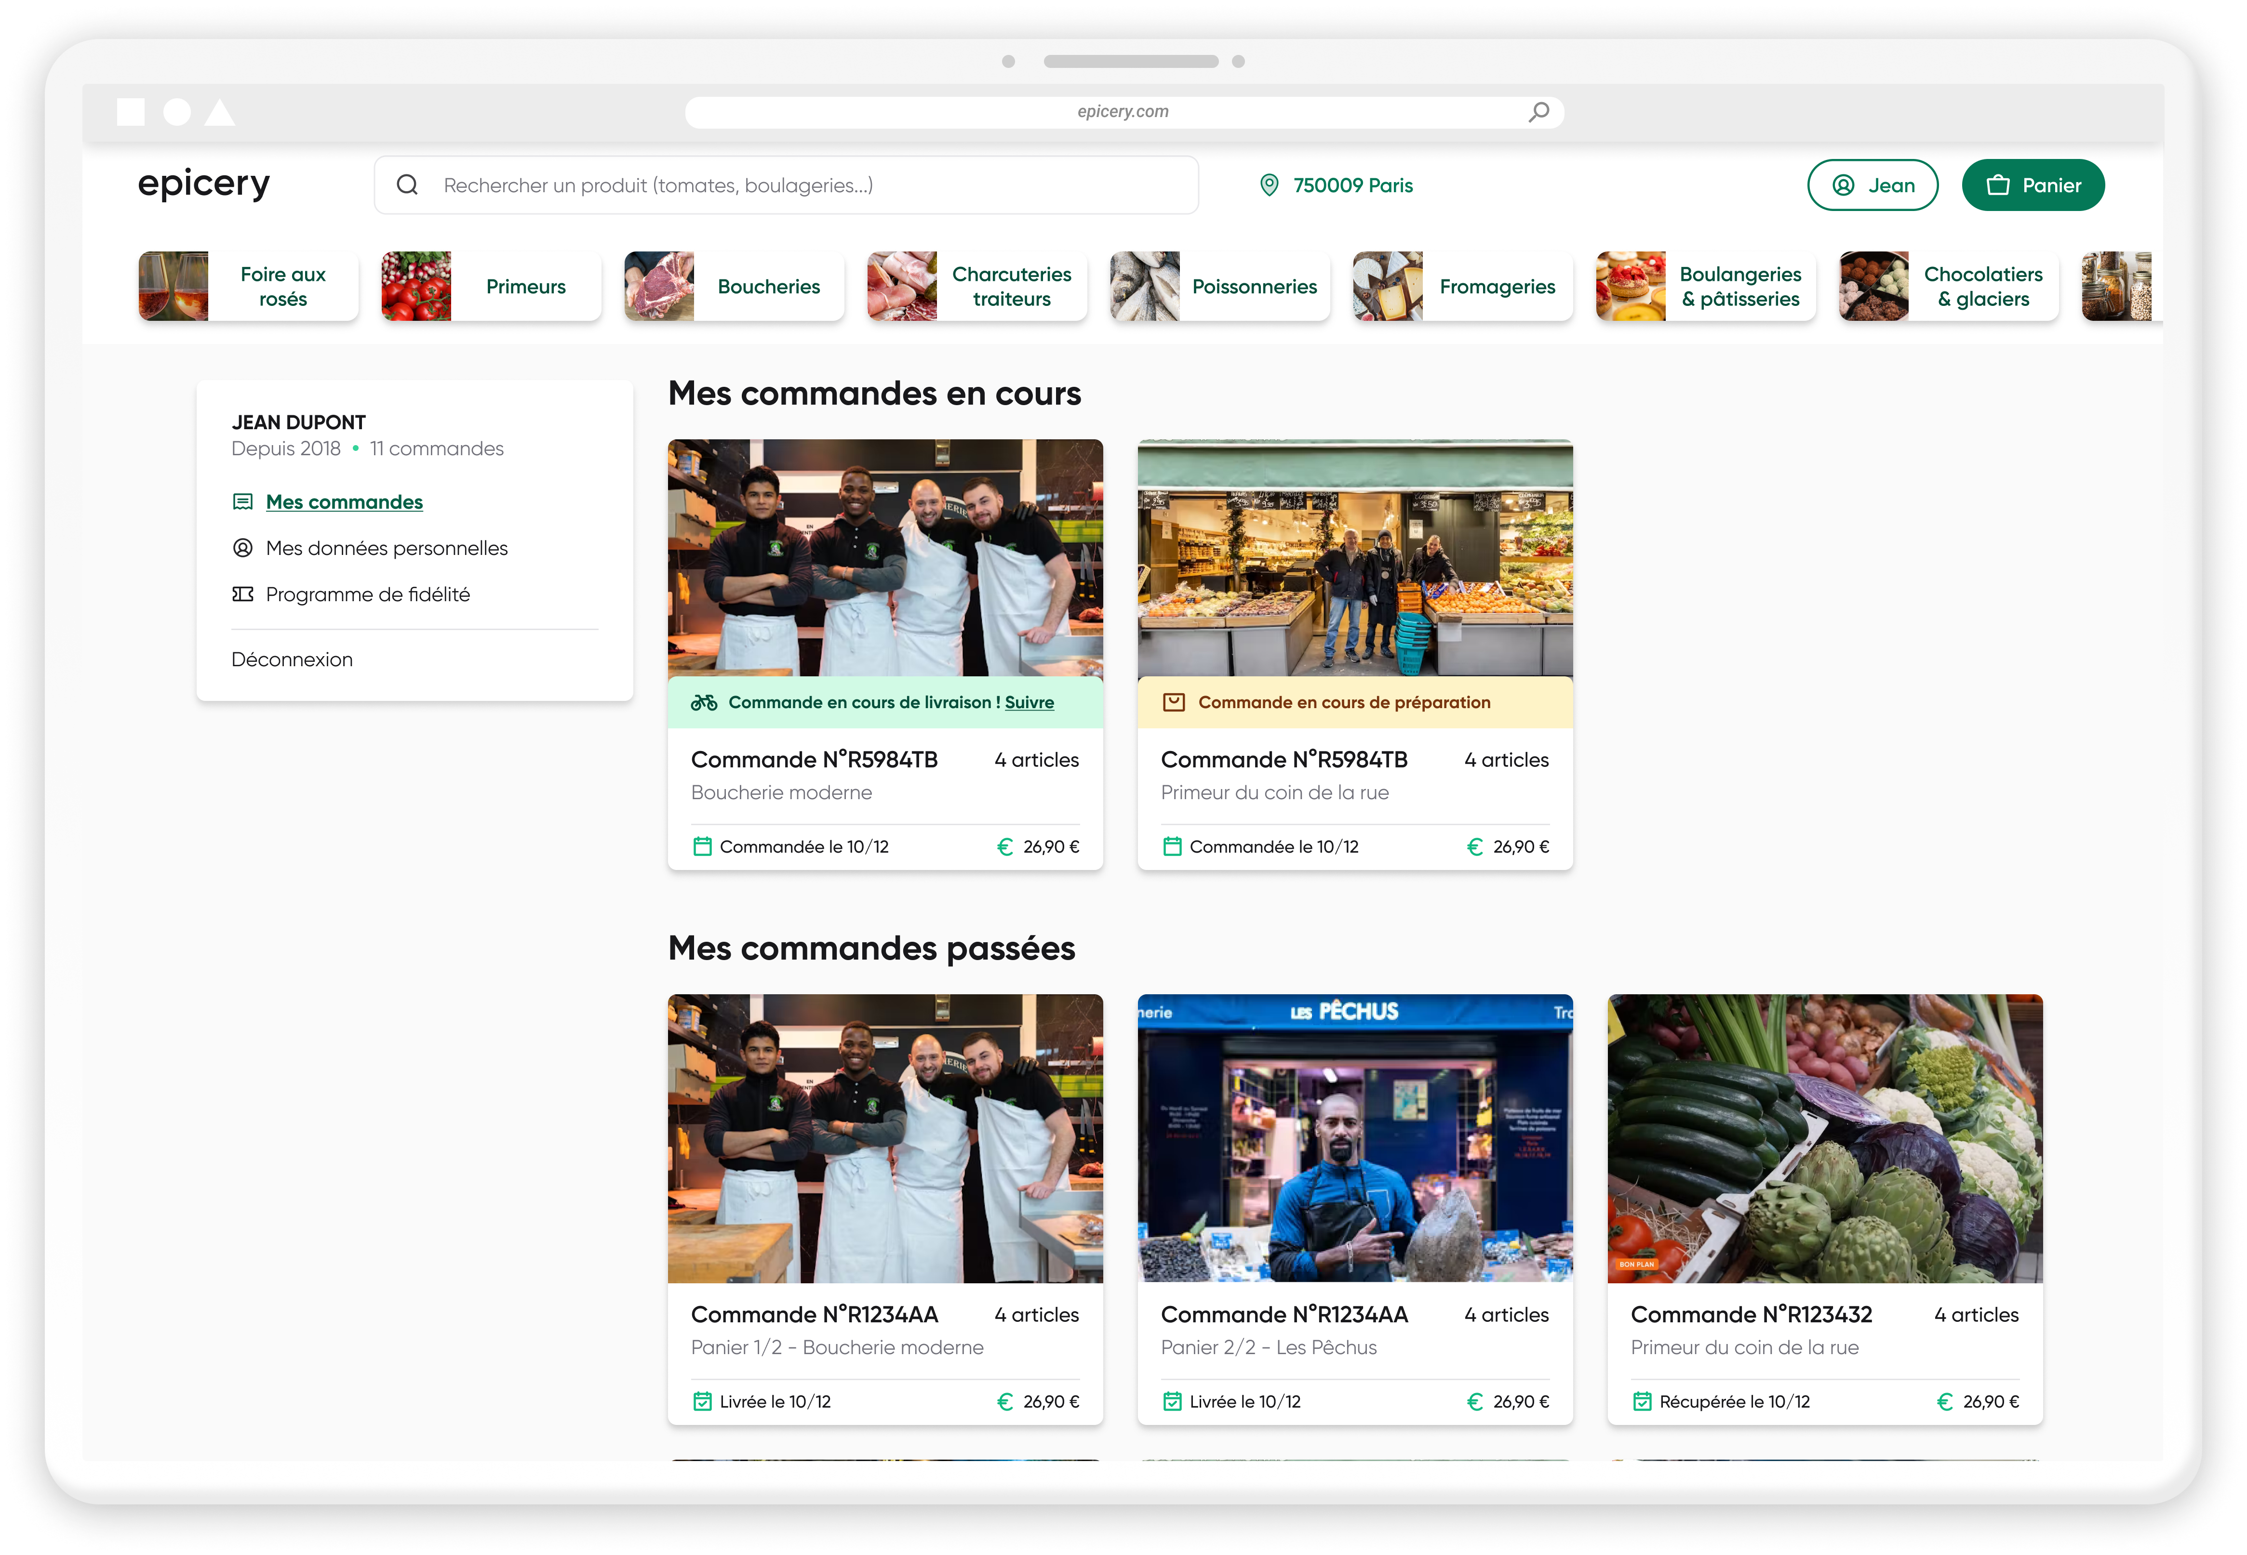Viewport: 2247px width, 1555px height.
Task: Click the person icon beside Mes données personnelles
Action: pos(243,548)
